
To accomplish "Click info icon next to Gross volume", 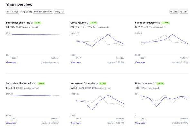I will point(87,23).
